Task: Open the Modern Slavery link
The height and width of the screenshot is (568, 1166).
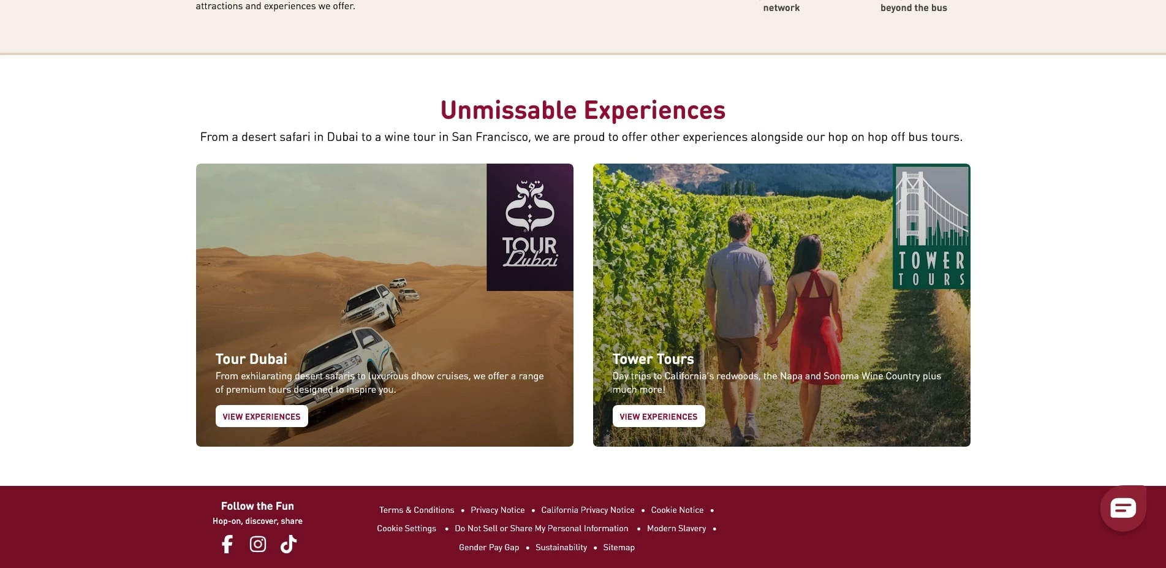Action: 676,528
